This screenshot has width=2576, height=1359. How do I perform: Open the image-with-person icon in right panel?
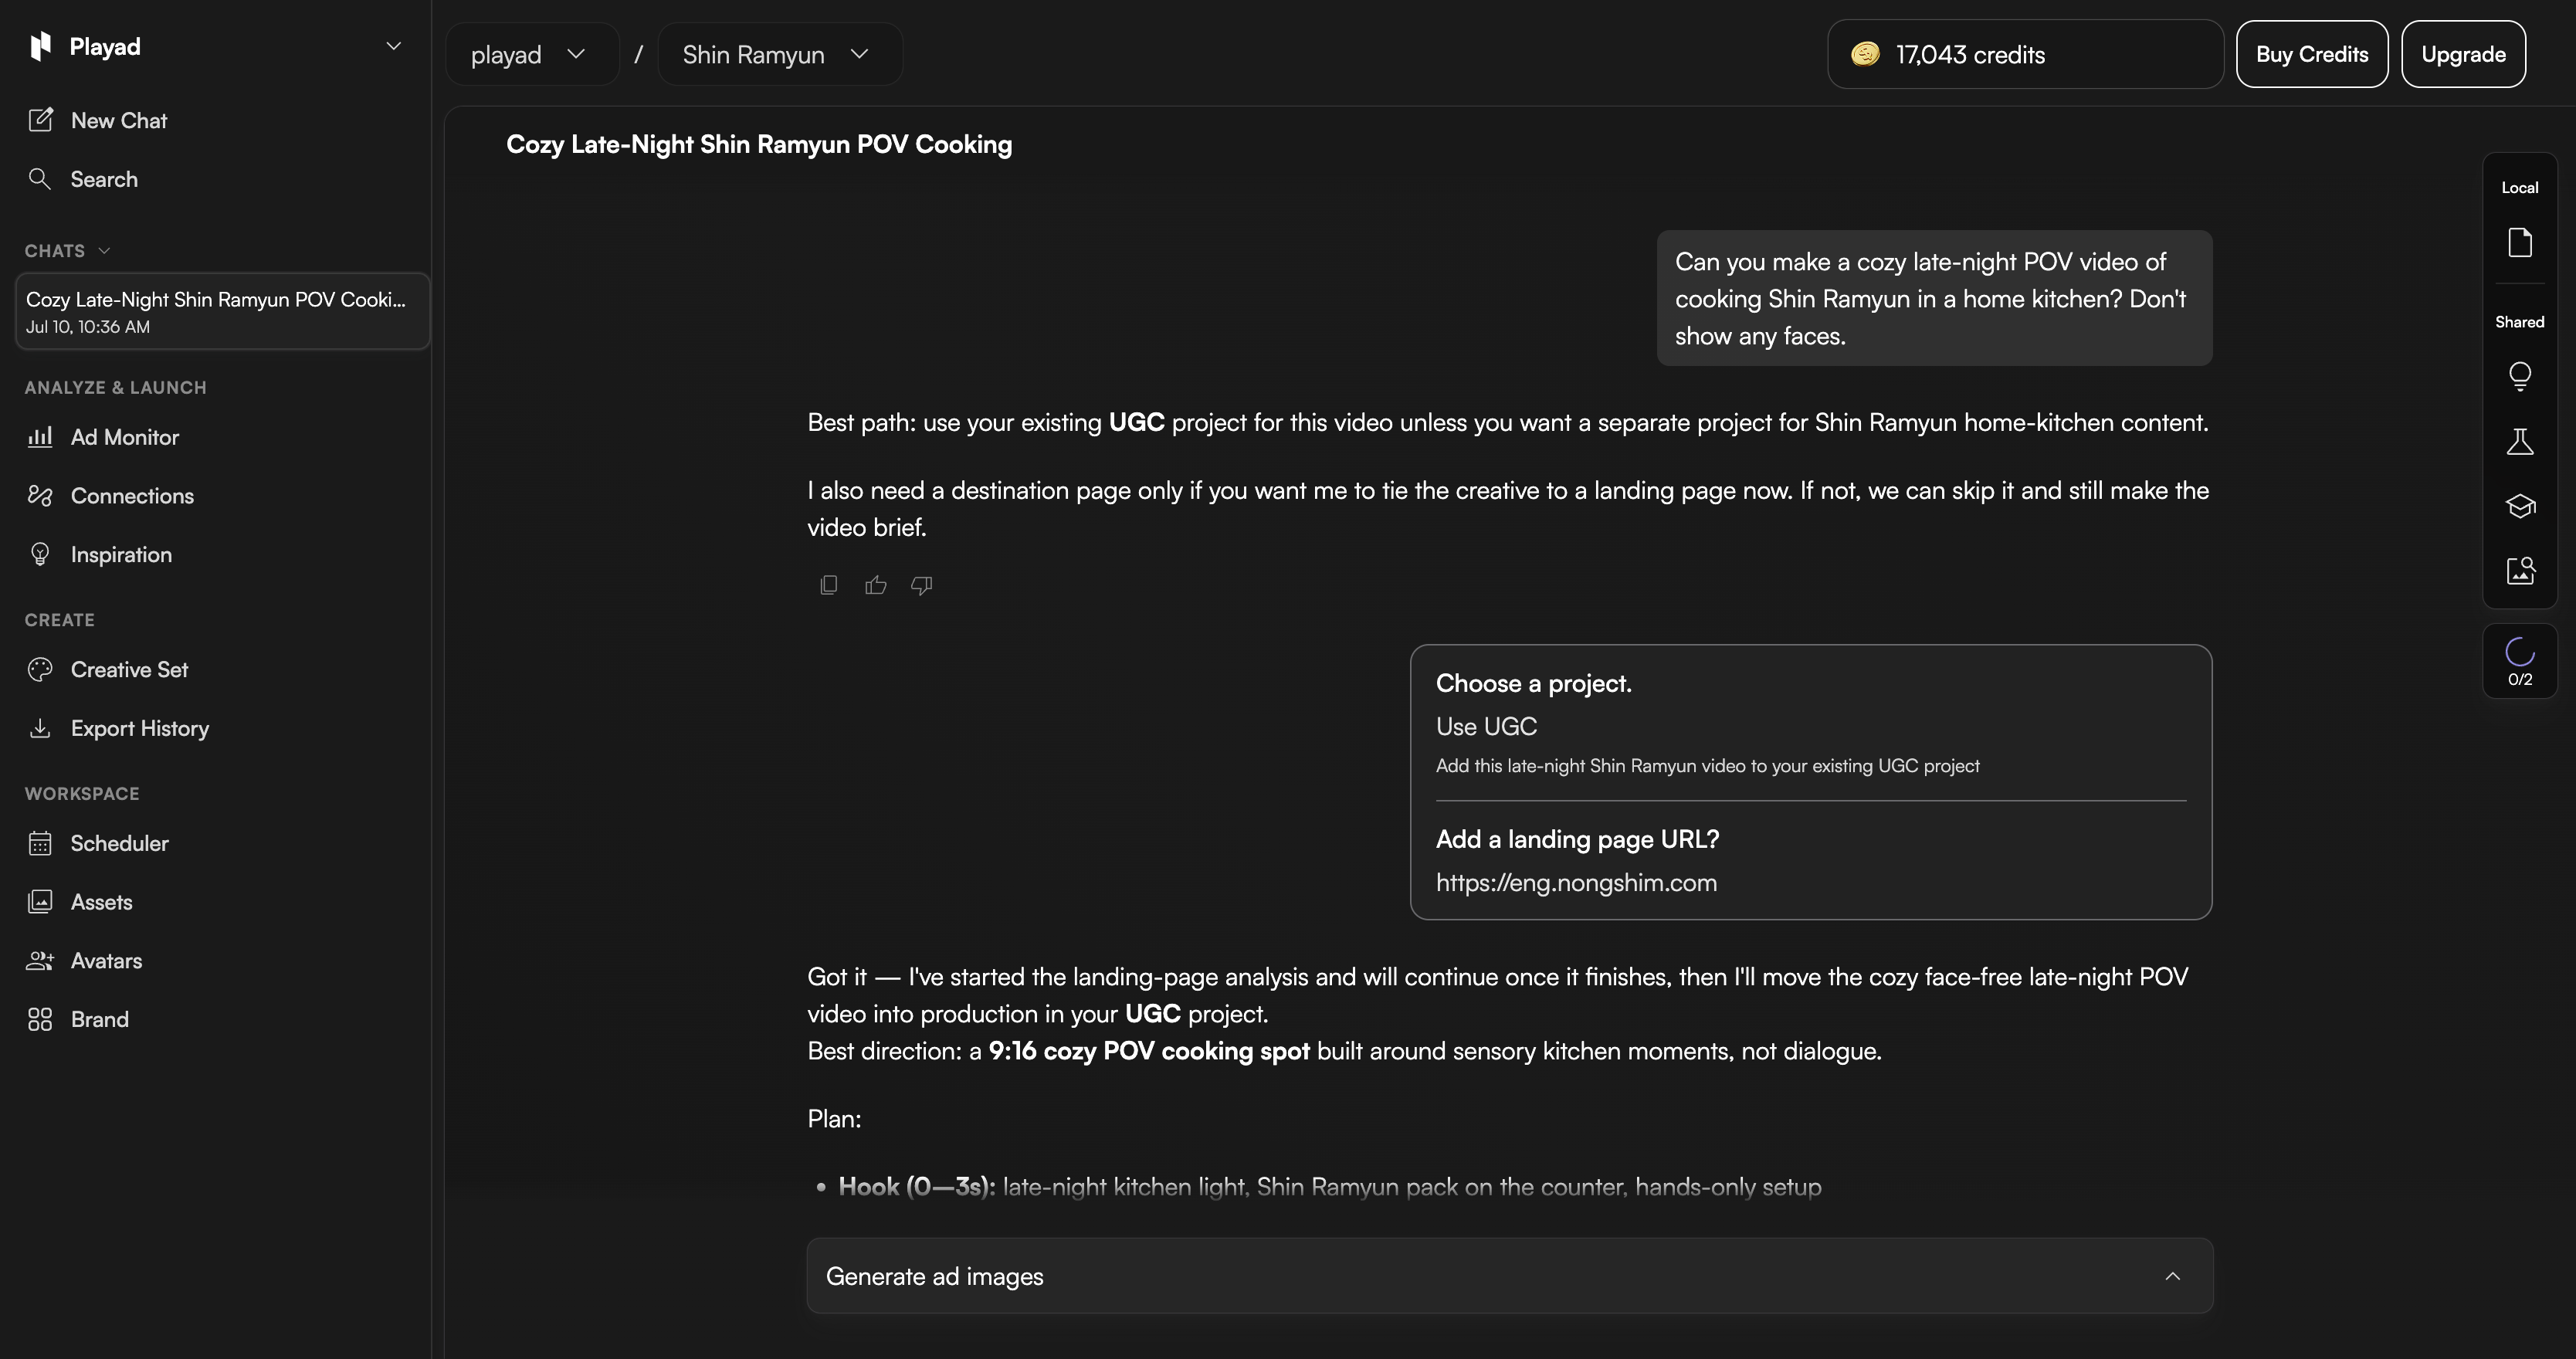point(2520,571)
